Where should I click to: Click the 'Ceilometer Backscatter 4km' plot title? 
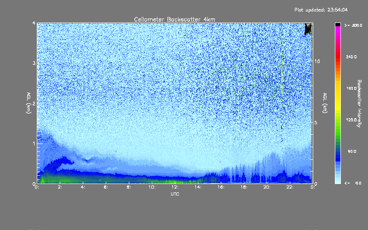(x=174, y=19)
